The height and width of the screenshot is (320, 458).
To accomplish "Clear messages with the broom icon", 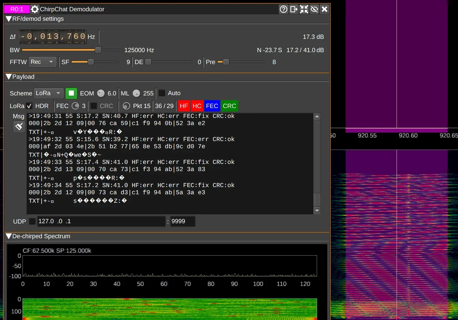I will [19, 127].
